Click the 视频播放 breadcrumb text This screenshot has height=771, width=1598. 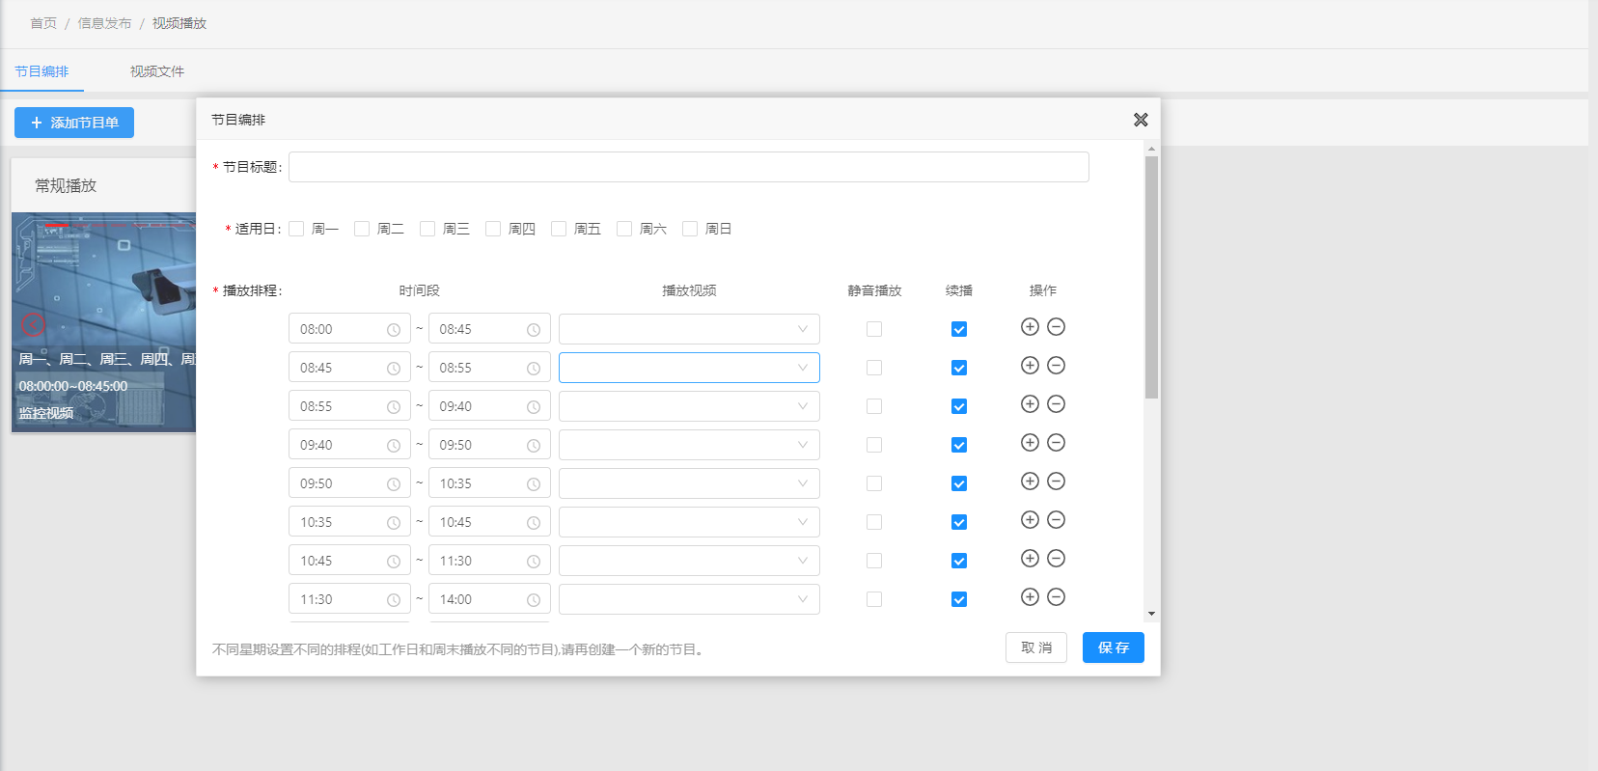coord(179,23)
